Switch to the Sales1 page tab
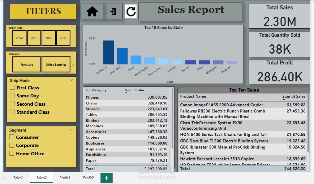Viewport: 314px width, 184px height. click(x=18, y=178)
